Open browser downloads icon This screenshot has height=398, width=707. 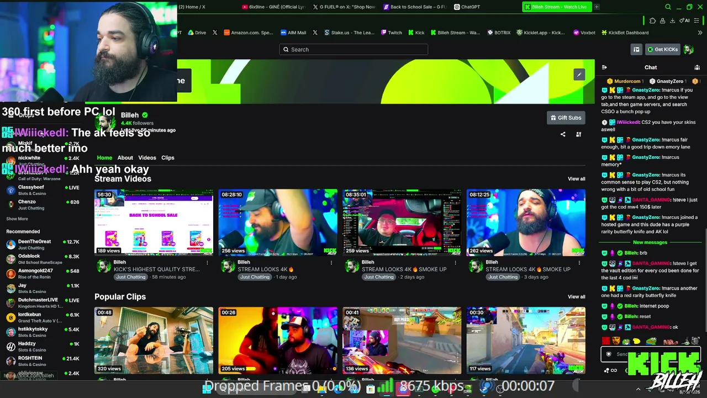click(672, 20)
